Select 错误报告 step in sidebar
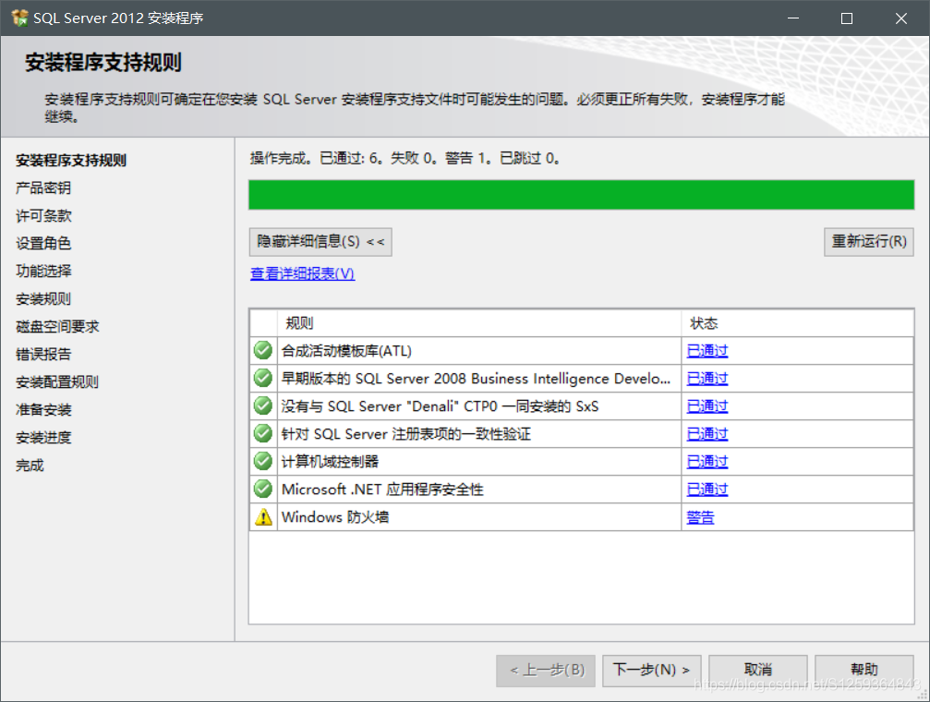 coord(43,355)
